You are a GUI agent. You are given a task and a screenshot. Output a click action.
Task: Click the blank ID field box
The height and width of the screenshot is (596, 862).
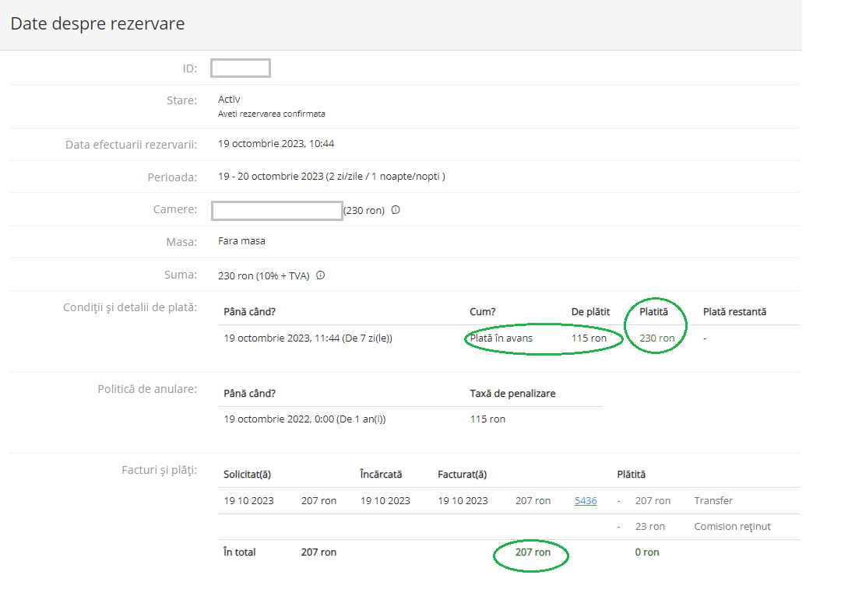pos(241,68)
